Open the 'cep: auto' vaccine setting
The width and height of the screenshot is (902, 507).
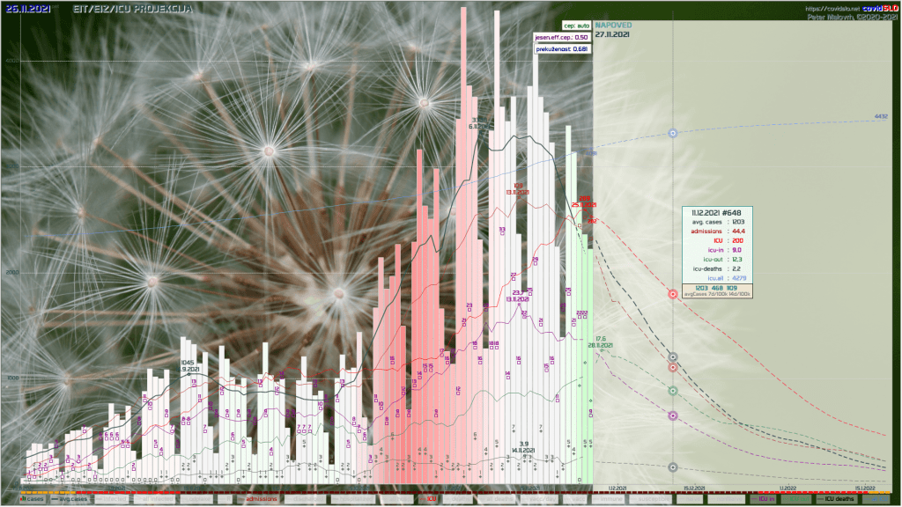(x=575, y=26)
